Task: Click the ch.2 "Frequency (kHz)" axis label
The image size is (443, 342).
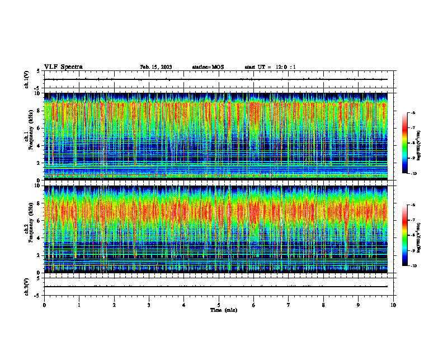Action: 31,222
